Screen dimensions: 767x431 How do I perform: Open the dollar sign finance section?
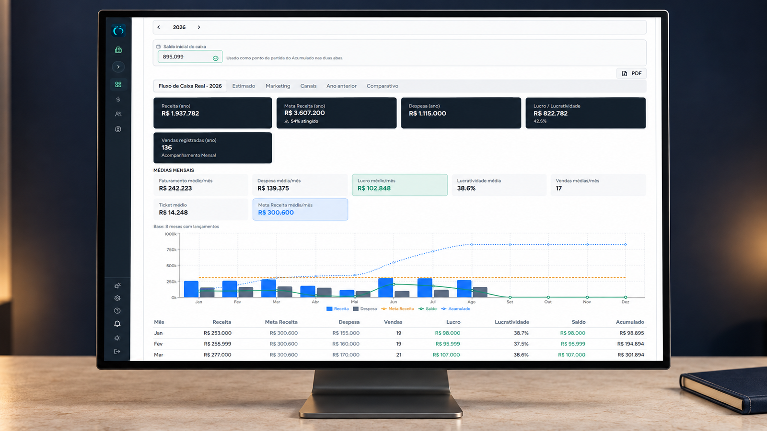(118, 100)
